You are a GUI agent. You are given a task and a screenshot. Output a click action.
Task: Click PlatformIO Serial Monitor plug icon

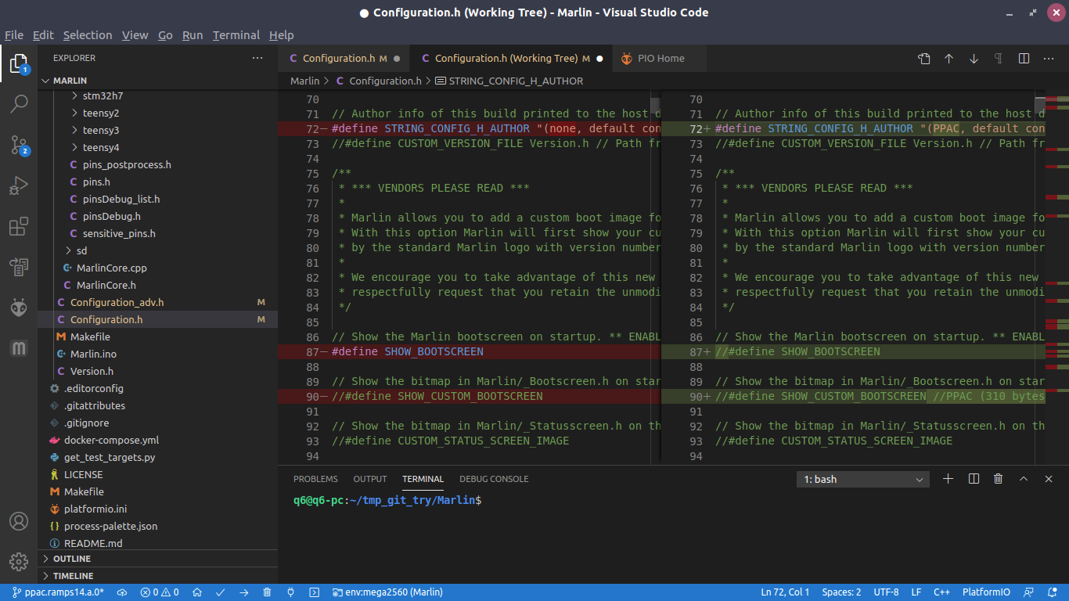pos(291,592)
